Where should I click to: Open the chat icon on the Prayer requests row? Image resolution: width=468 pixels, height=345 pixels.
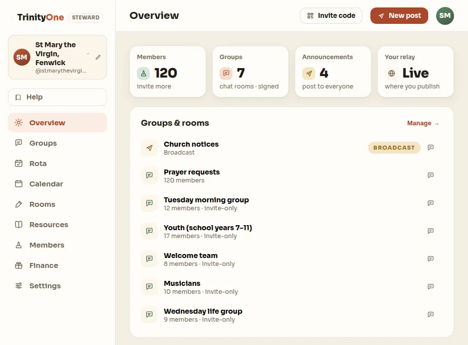click(430, 175)
